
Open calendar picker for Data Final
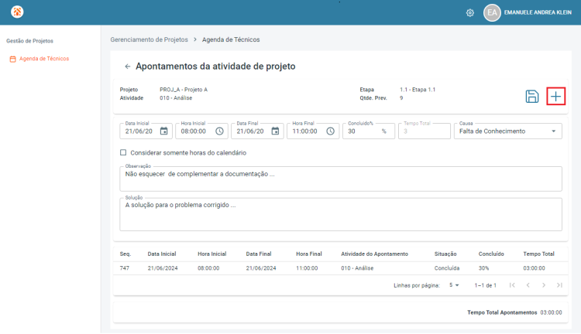pyautogui.click(x=275, y=131)
